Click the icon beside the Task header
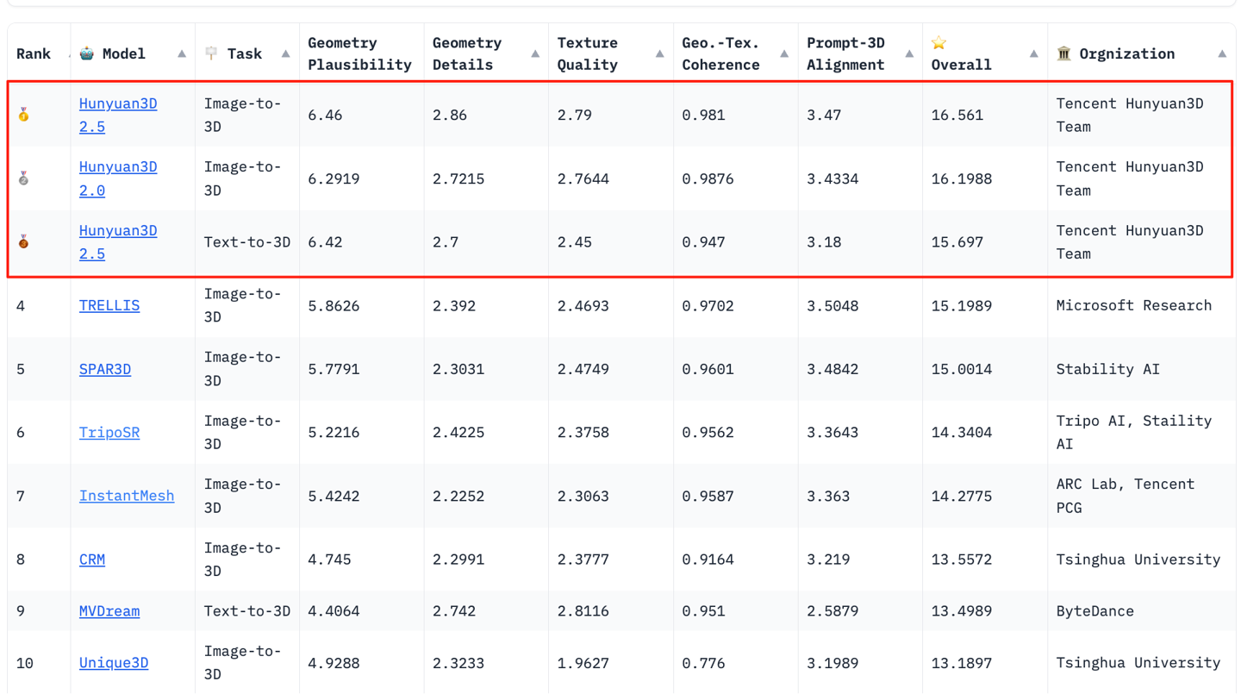This screenshot has height=694, width=1241. [x=212, y=53]
